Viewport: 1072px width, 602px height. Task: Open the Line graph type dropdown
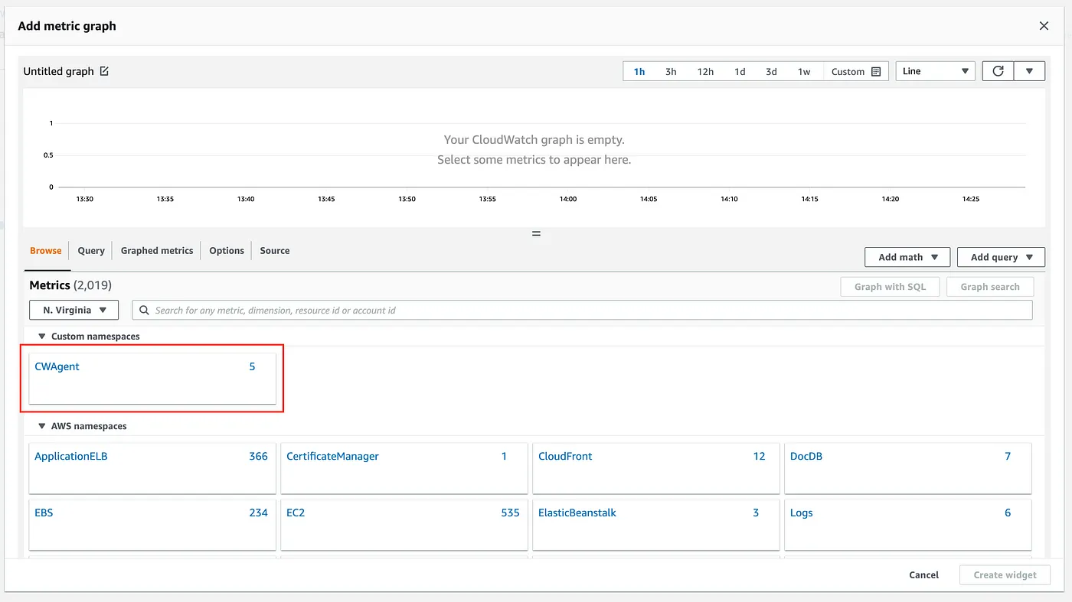tap(935, 71)
